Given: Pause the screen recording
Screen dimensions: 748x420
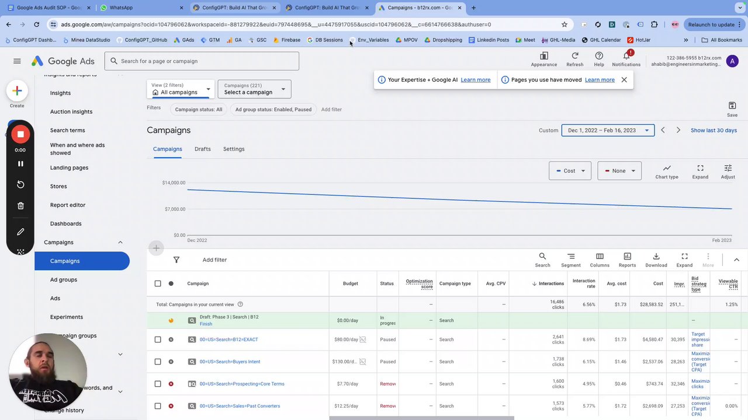Looking at the screenshot, I should (x=20, y=164).
